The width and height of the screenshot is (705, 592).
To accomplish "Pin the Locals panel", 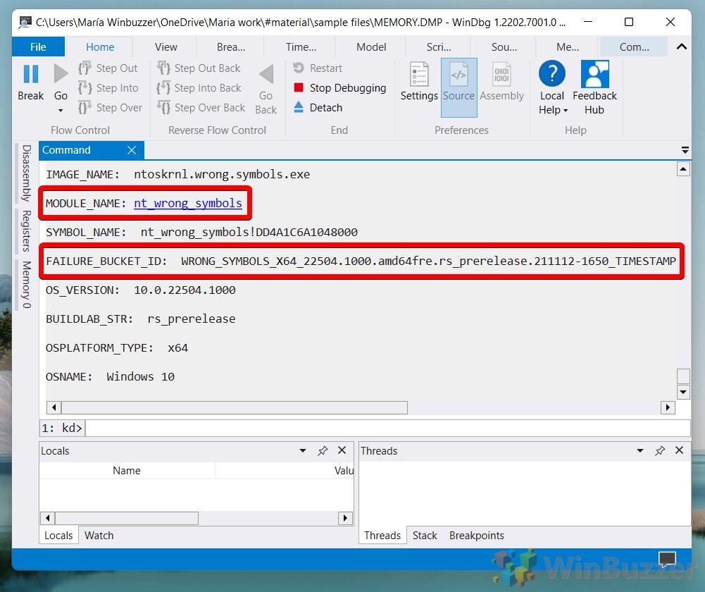I will point(323,451).
